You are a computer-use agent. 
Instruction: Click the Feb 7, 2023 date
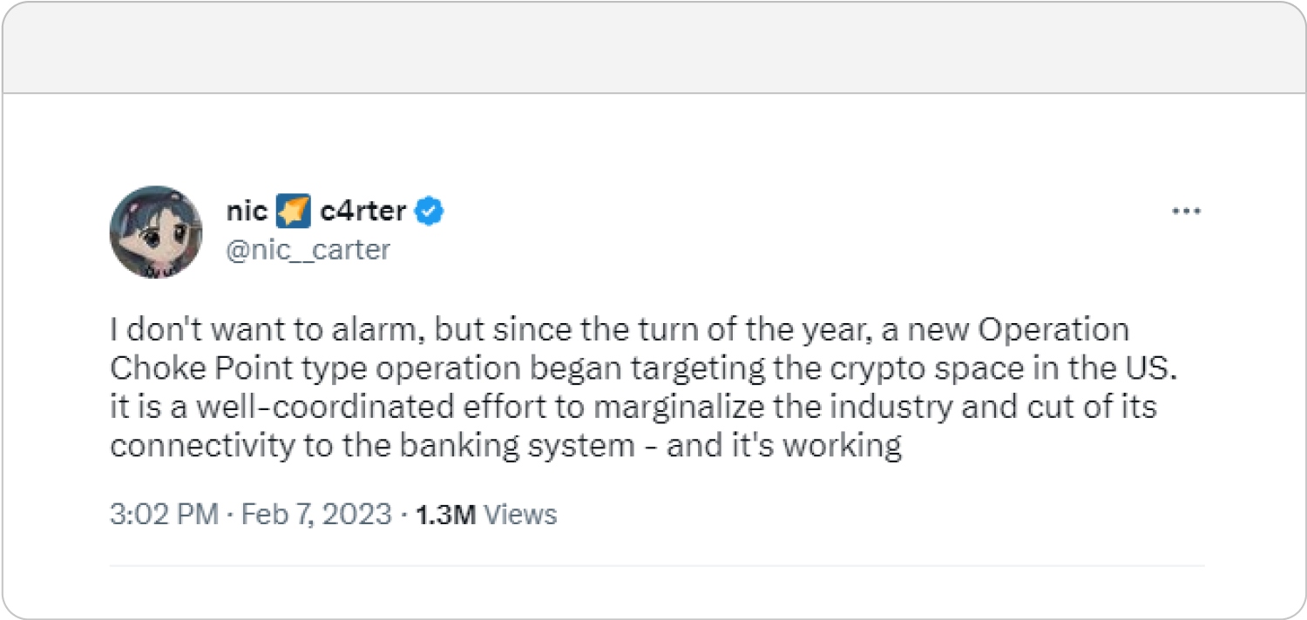(x=316, y=514)
